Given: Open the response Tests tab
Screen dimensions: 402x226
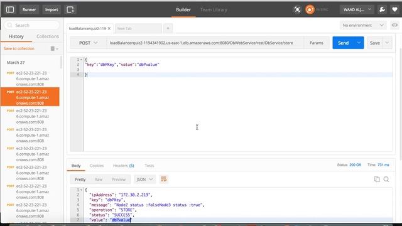Looking at the screenshot, I should [x=149, y=166].
